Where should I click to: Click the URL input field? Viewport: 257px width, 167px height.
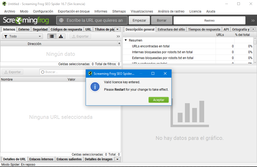92,20
